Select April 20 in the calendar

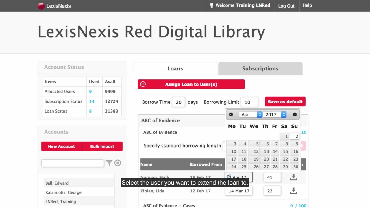pyautogui.click(x=265, y=159)
